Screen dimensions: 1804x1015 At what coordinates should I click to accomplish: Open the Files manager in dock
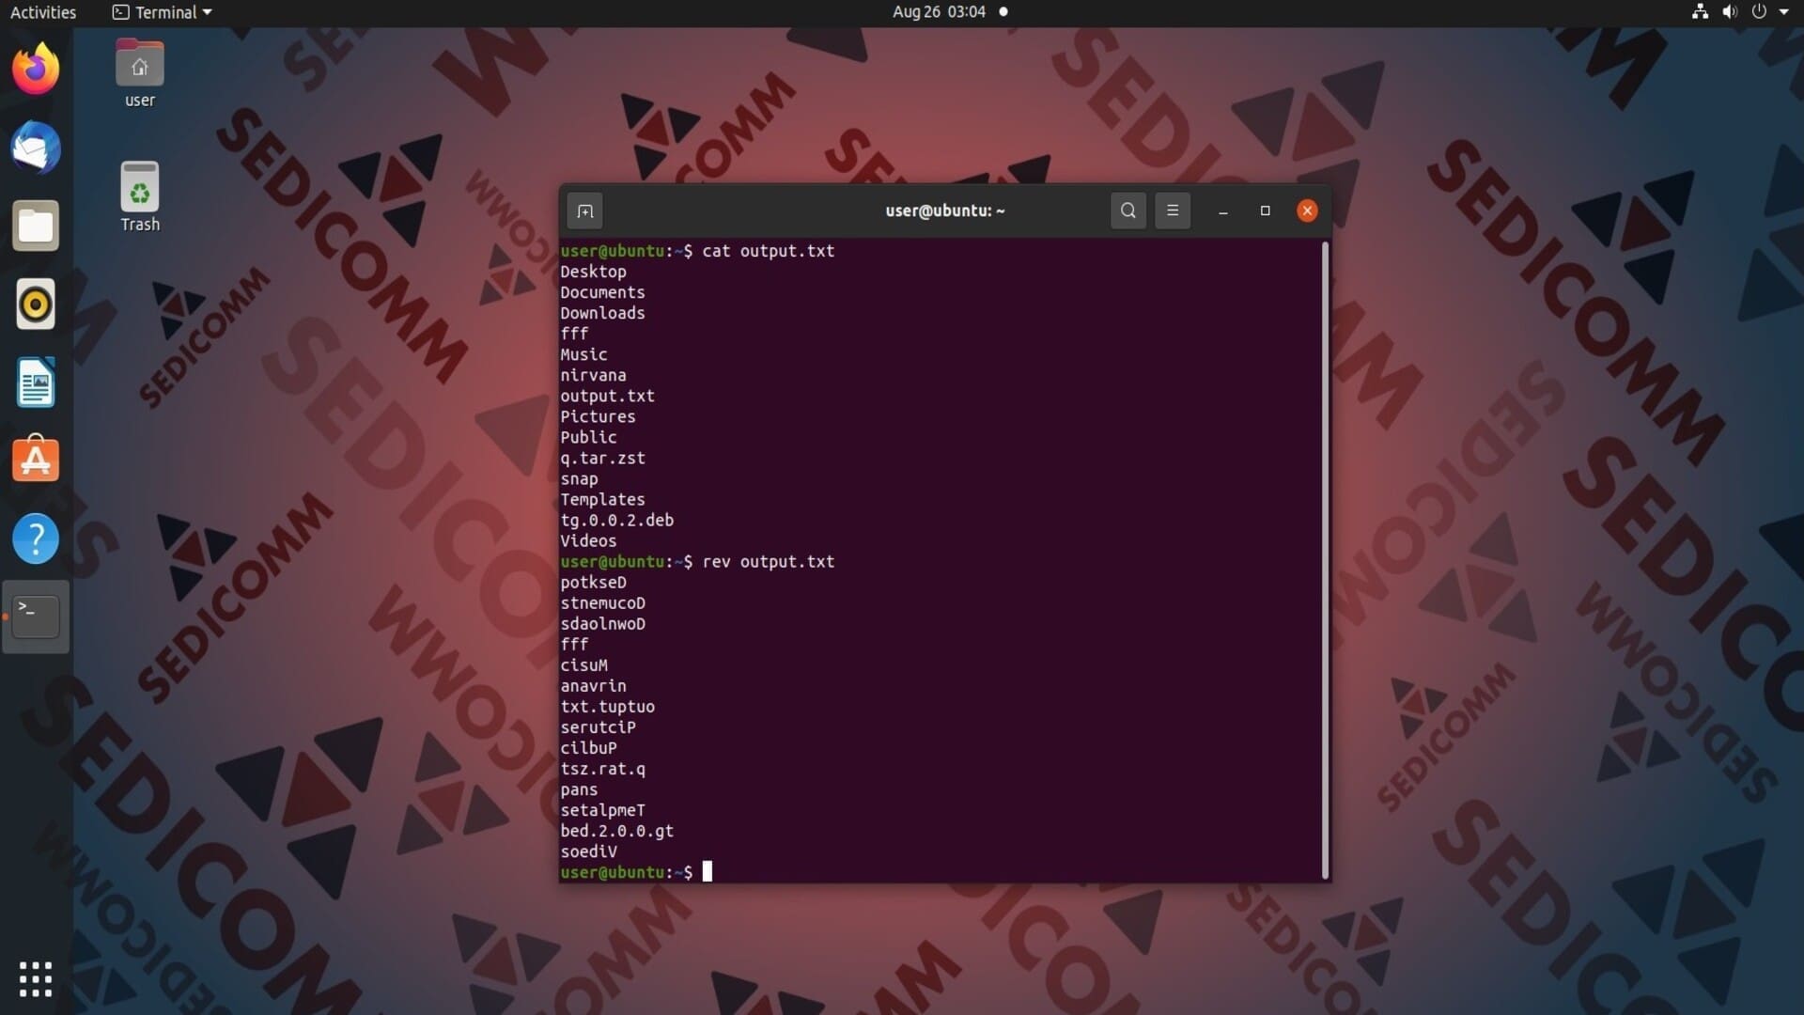(x=36, y=226)
